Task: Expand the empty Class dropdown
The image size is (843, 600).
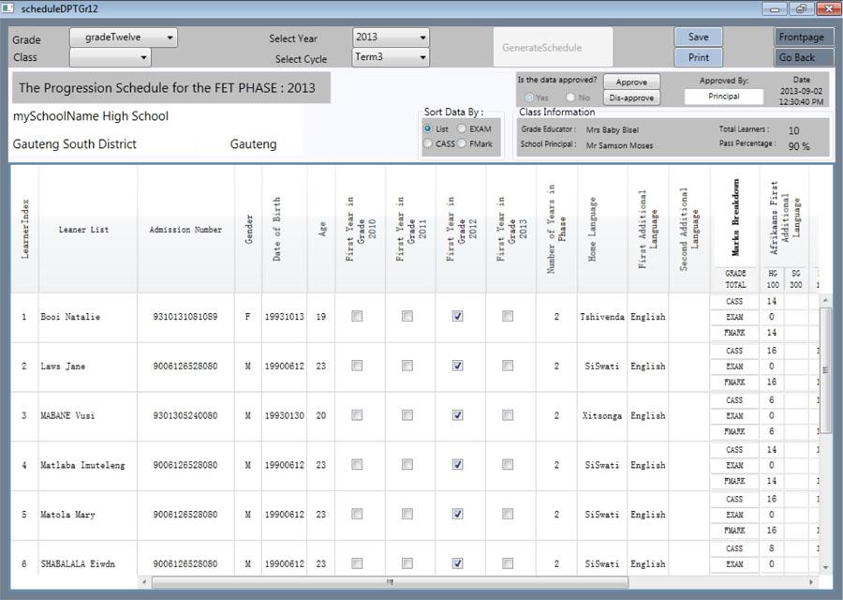Action: tap(111, 57)
